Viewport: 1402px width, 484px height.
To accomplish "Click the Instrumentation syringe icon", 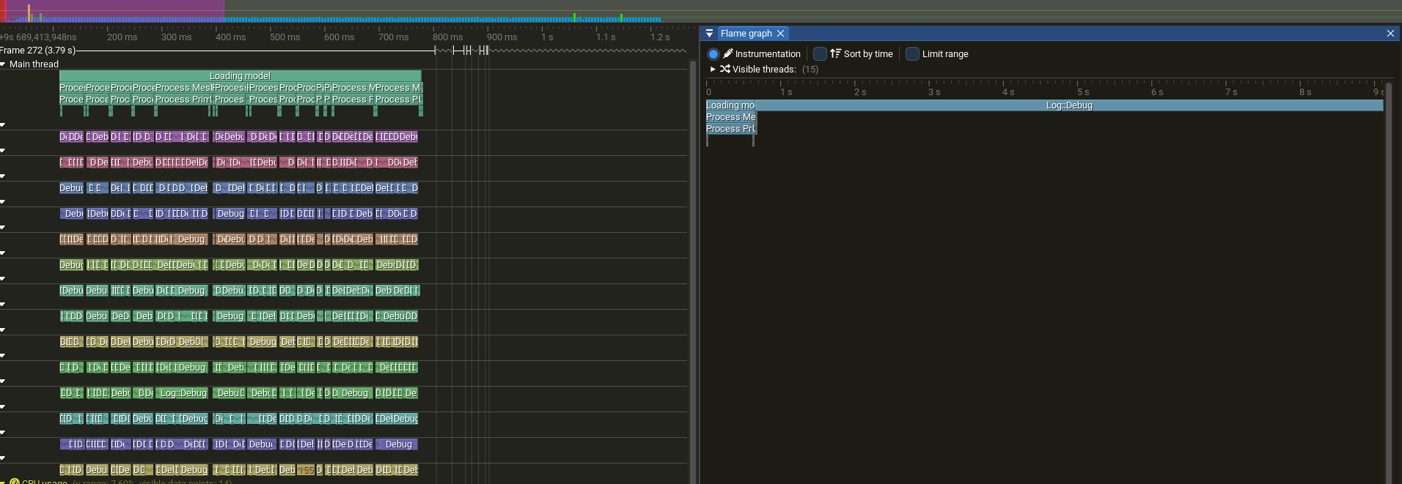I will click(x=728, y=53).
